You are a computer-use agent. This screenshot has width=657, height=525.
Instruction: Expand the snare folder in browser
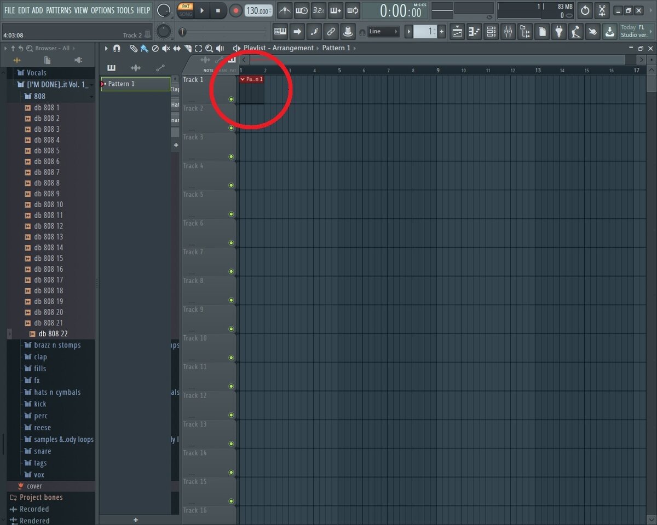[x=42, y=451]
